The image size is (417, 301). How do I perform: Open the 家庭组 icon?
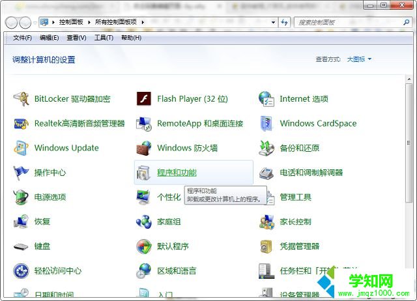[143, 222]
